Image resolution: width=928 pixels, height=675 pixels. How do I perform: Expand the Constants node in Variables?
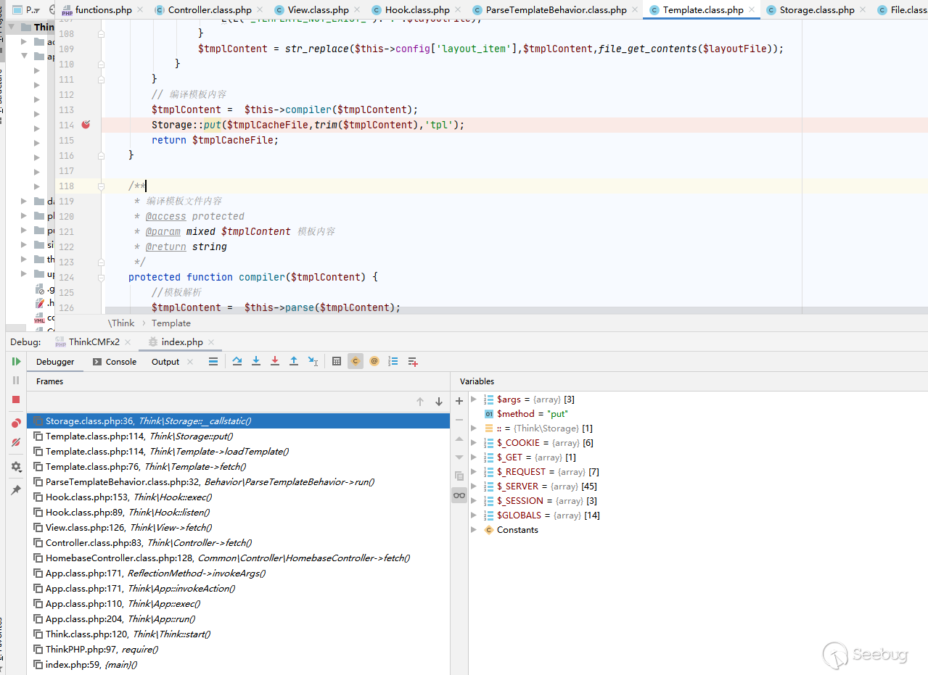(474, 530)
